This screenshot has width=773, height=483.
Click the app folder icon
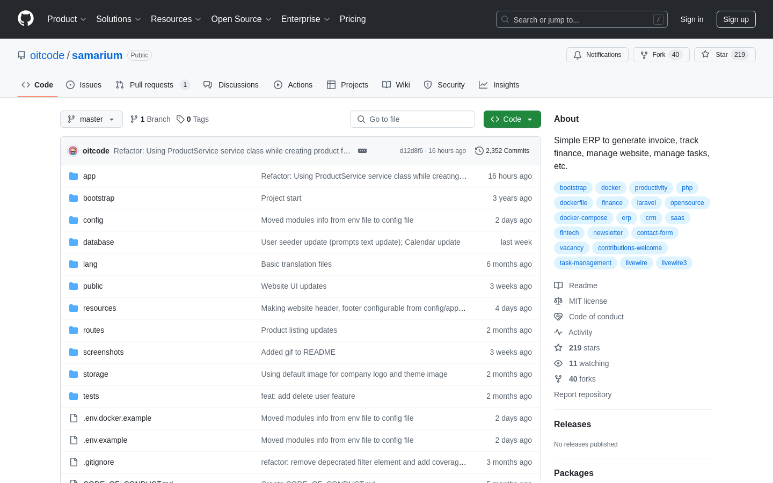74,176
